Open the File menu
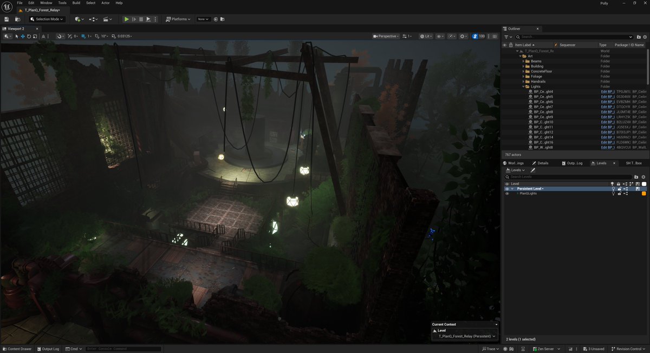The width and height of the screenshot is (650, 353). pos(19,3)
